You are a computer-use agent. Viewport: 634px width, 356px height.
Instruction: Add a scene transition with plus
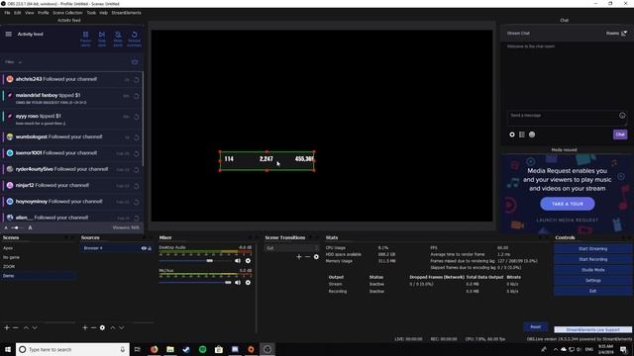point(299,257)
